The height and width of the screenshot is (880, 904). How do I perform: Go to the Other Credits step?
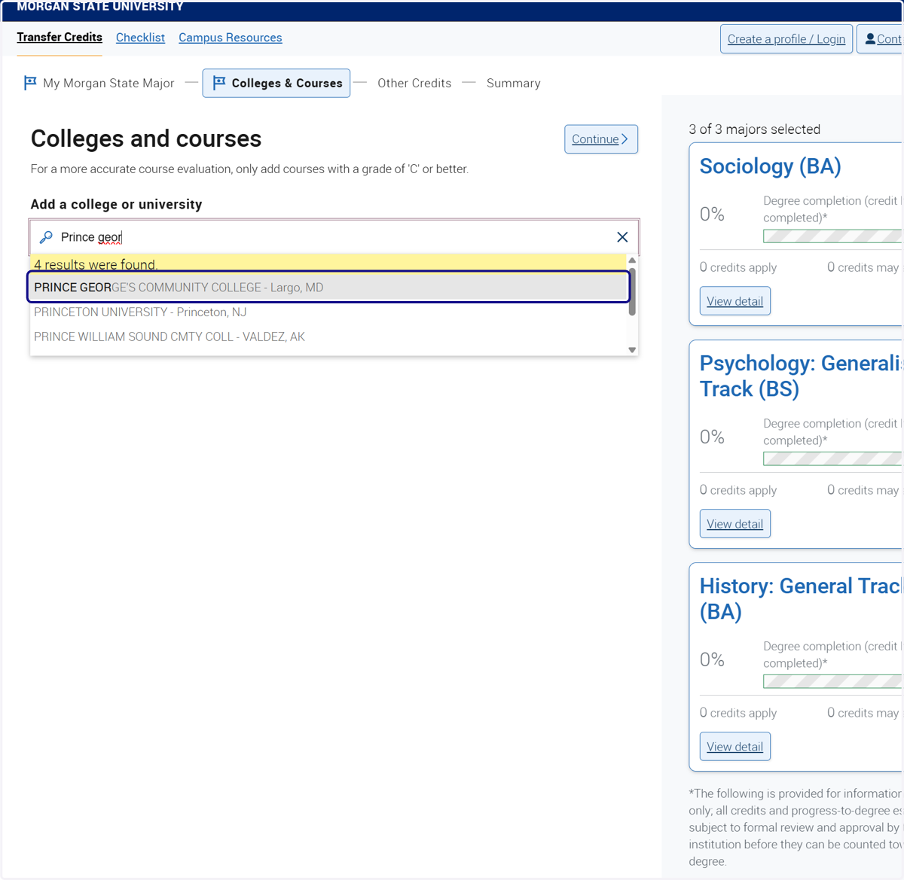[x=414, y=83]
